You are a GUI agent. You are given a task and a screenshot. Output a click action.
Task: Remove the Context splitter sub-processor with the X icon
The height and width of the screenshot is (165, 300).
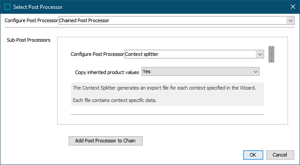point(271,49)
